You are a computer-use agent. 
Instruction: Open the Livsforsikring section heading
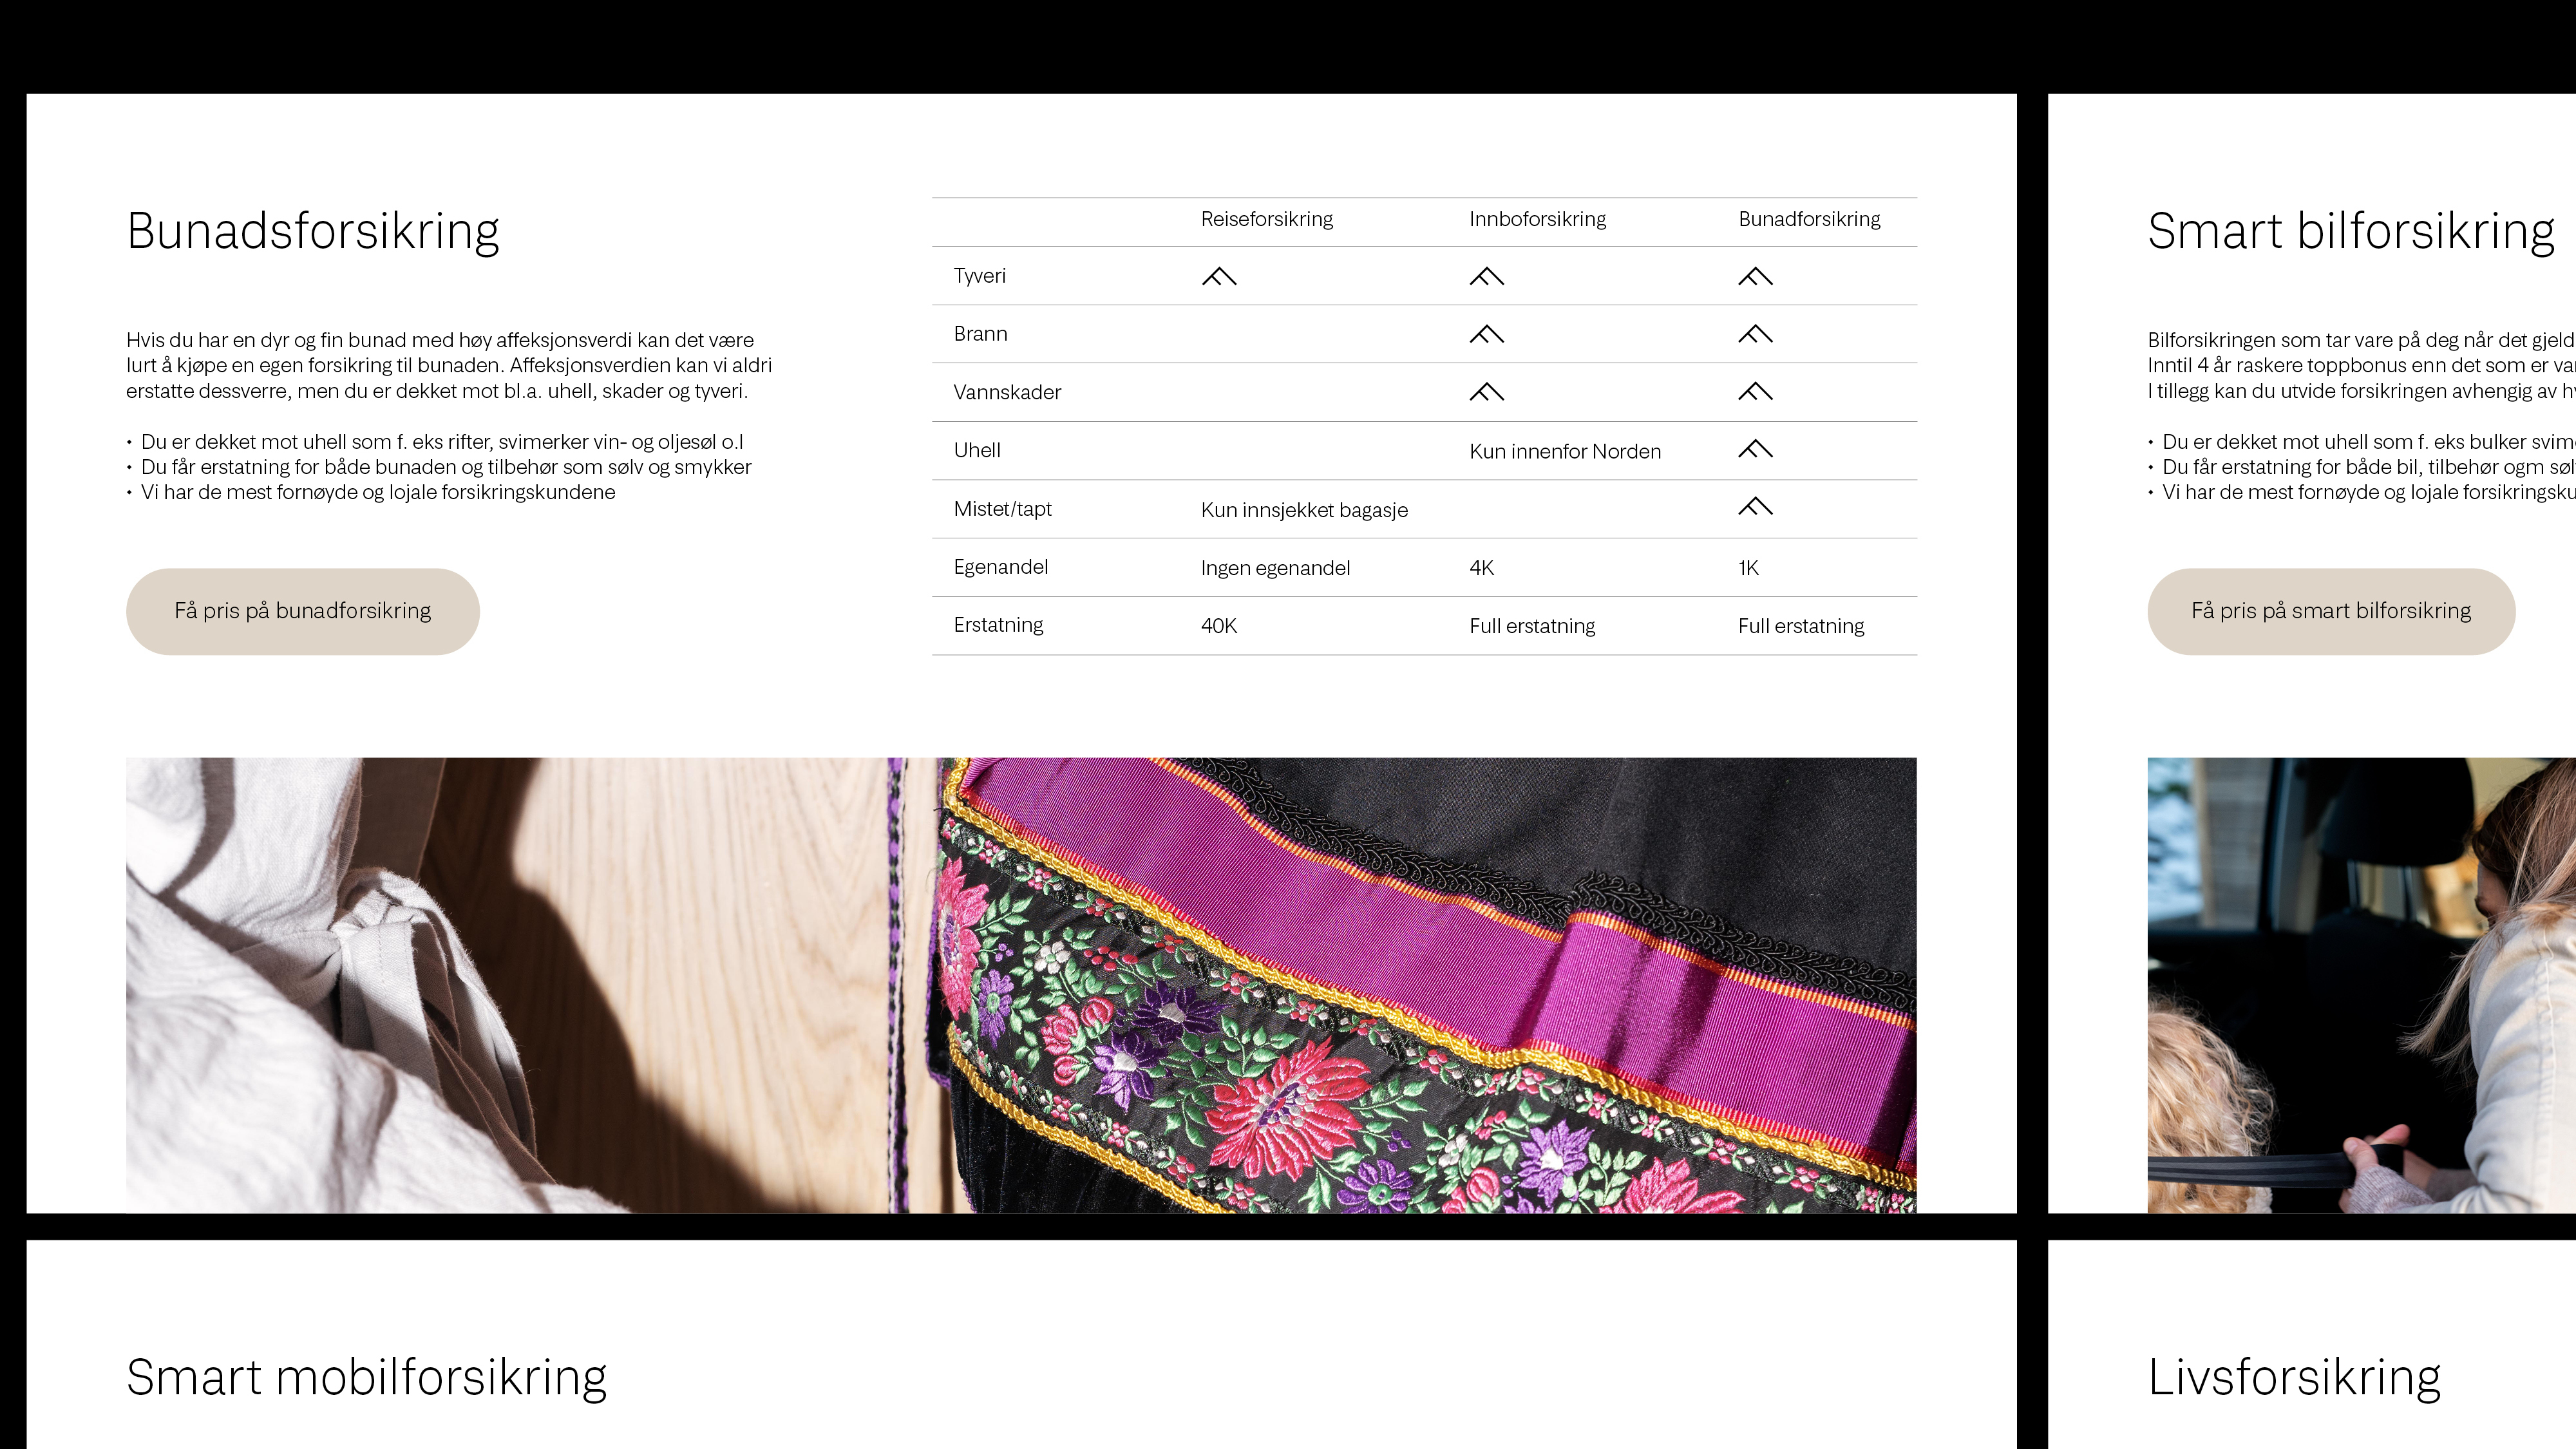pyautogui.click(x=2294, y=1377)
